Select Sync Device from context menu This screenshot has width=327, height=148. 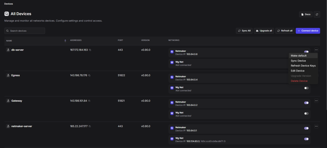click(x=298, y=61)
